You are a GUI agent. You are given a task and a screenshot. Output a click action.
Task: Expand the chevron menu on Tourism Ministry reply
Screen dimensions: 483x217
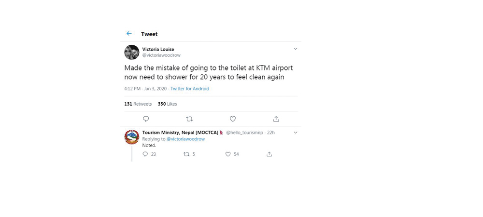pos(296,133)
